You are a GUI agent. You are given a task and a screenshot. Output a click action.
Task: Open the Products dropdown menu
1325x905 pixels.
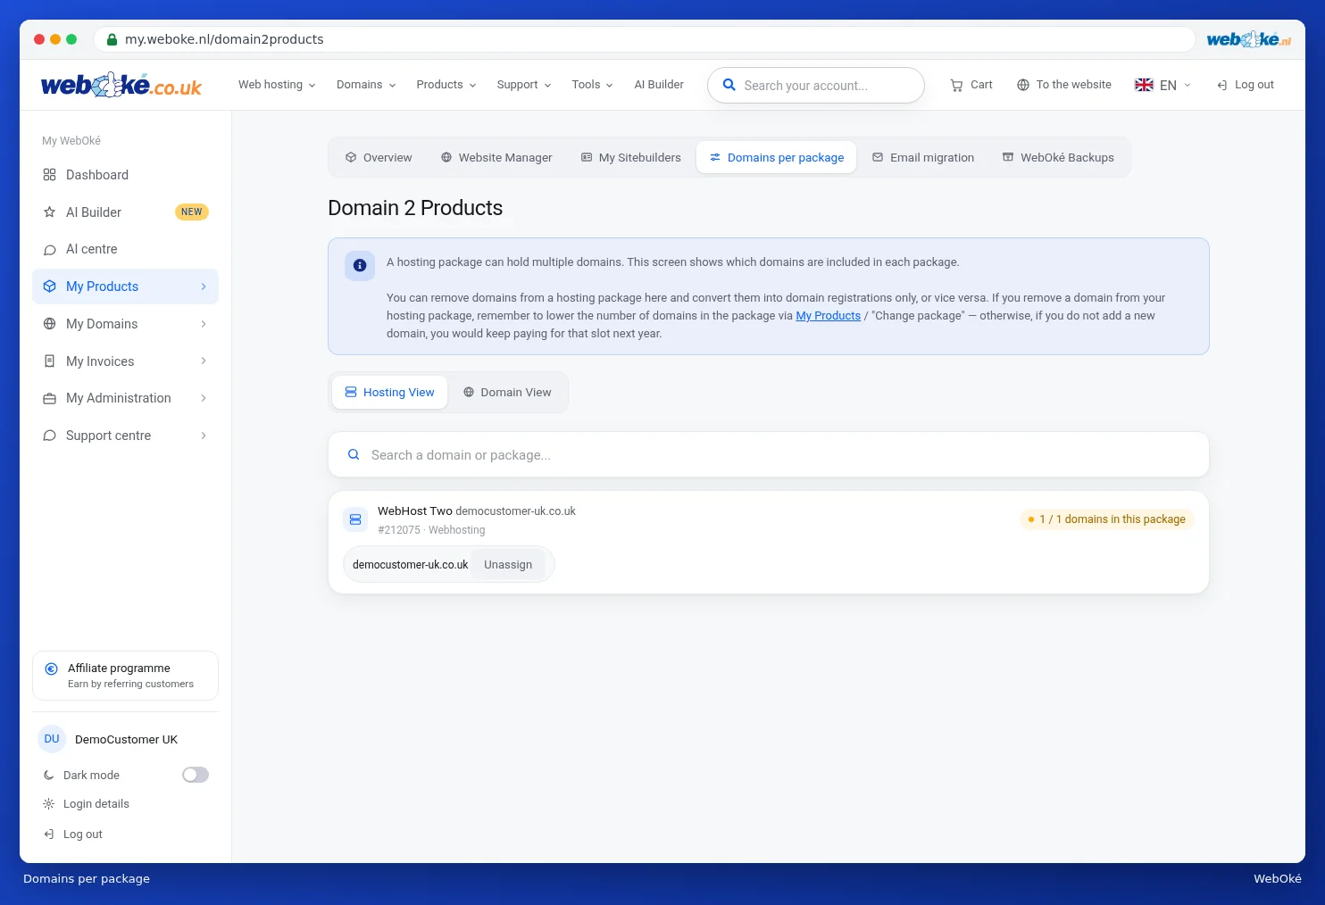[446, 85]
